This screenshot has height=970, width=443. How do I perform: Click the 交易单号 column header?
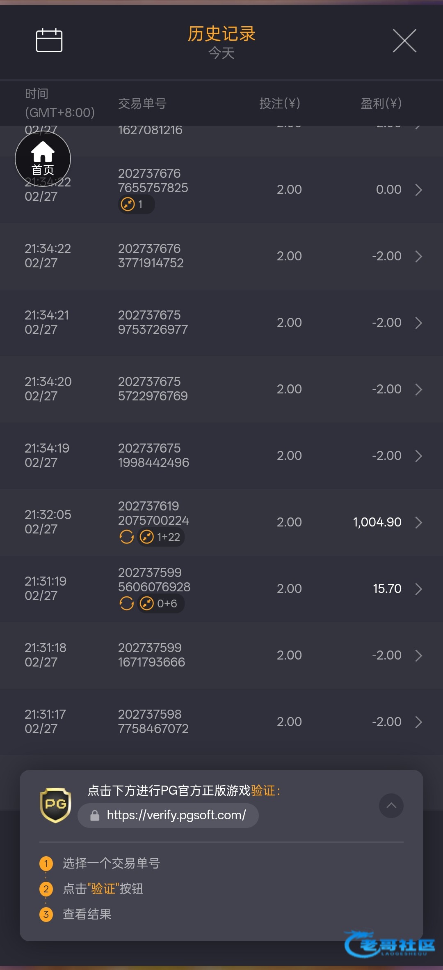click(x=142, y=103)
